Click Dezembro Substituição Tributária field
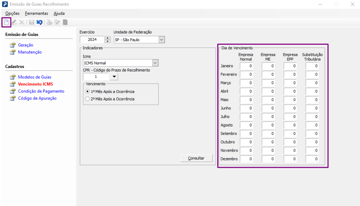This screenshot has width=360, height=206. tap(312, 159)
